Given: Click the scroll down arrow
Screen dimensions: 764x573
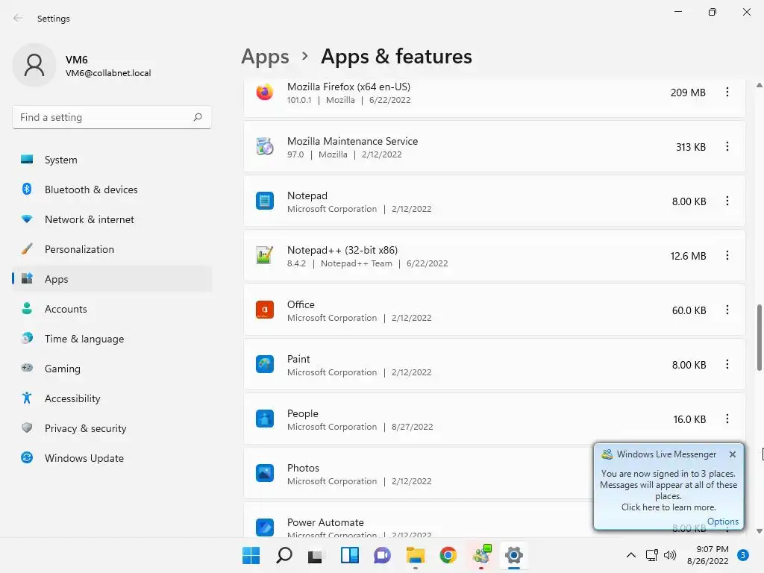Looking at the screenshot, I should point(759,531).
